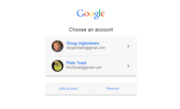180x109 pixels.
Task: Click the divider between Add account and Remove
Action: [x=90, y=89]
